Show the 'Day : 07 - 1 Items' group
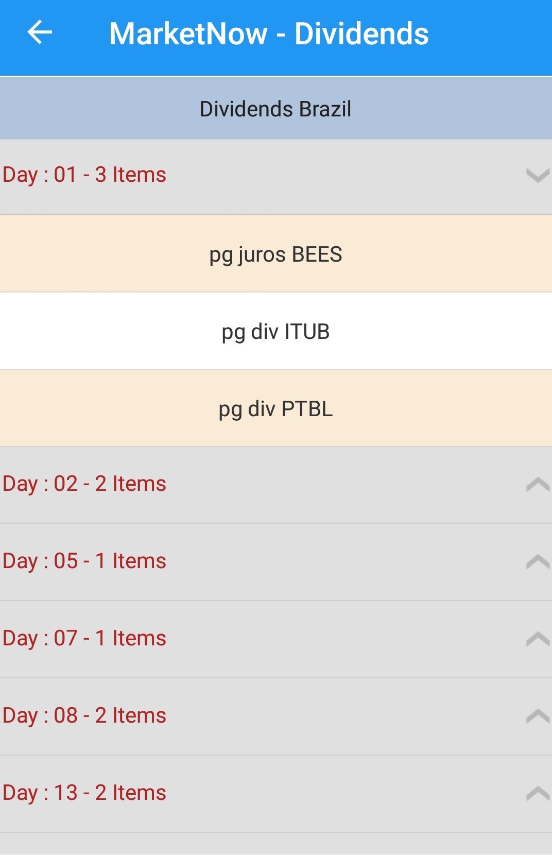 84,639
